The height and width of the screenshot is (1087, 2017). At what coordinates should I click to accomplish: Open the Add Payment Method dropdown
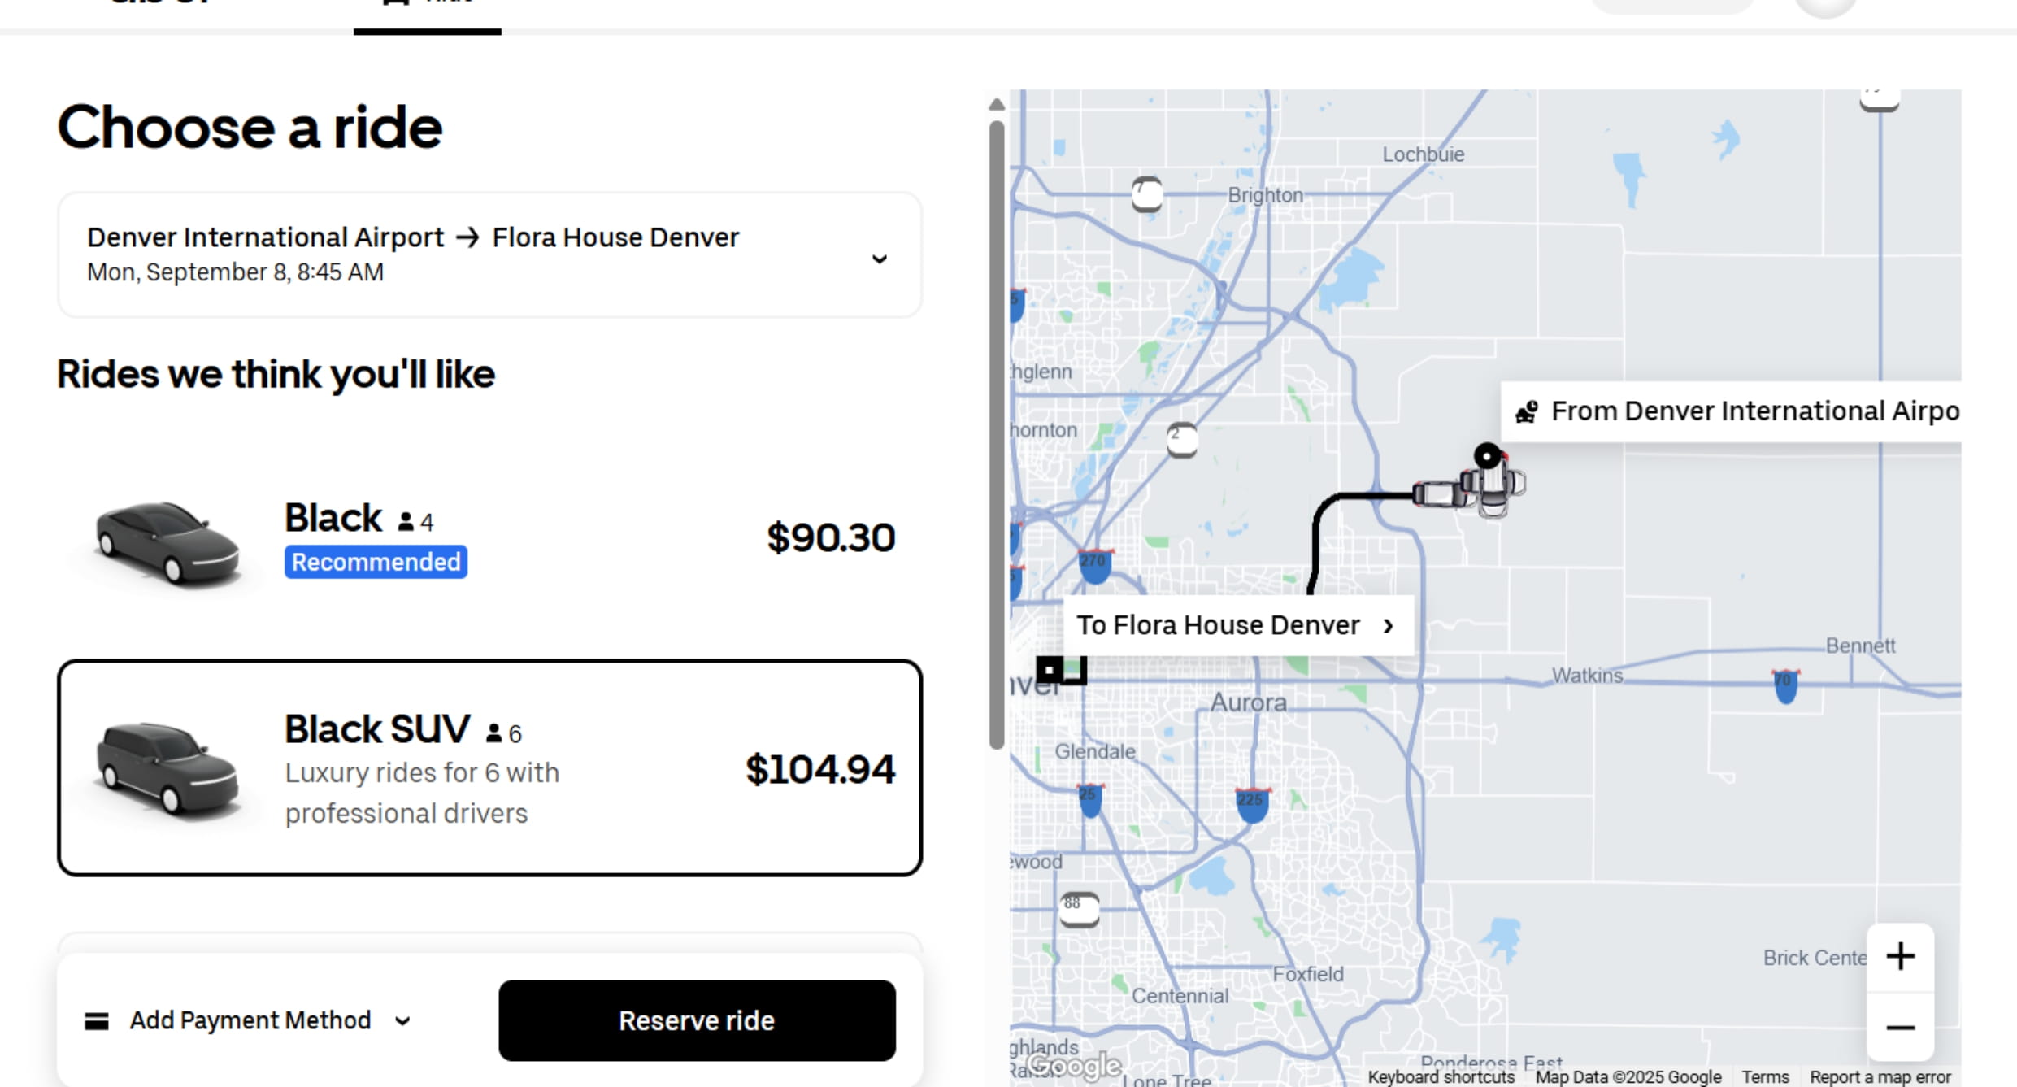click(x=250, y=1021)
